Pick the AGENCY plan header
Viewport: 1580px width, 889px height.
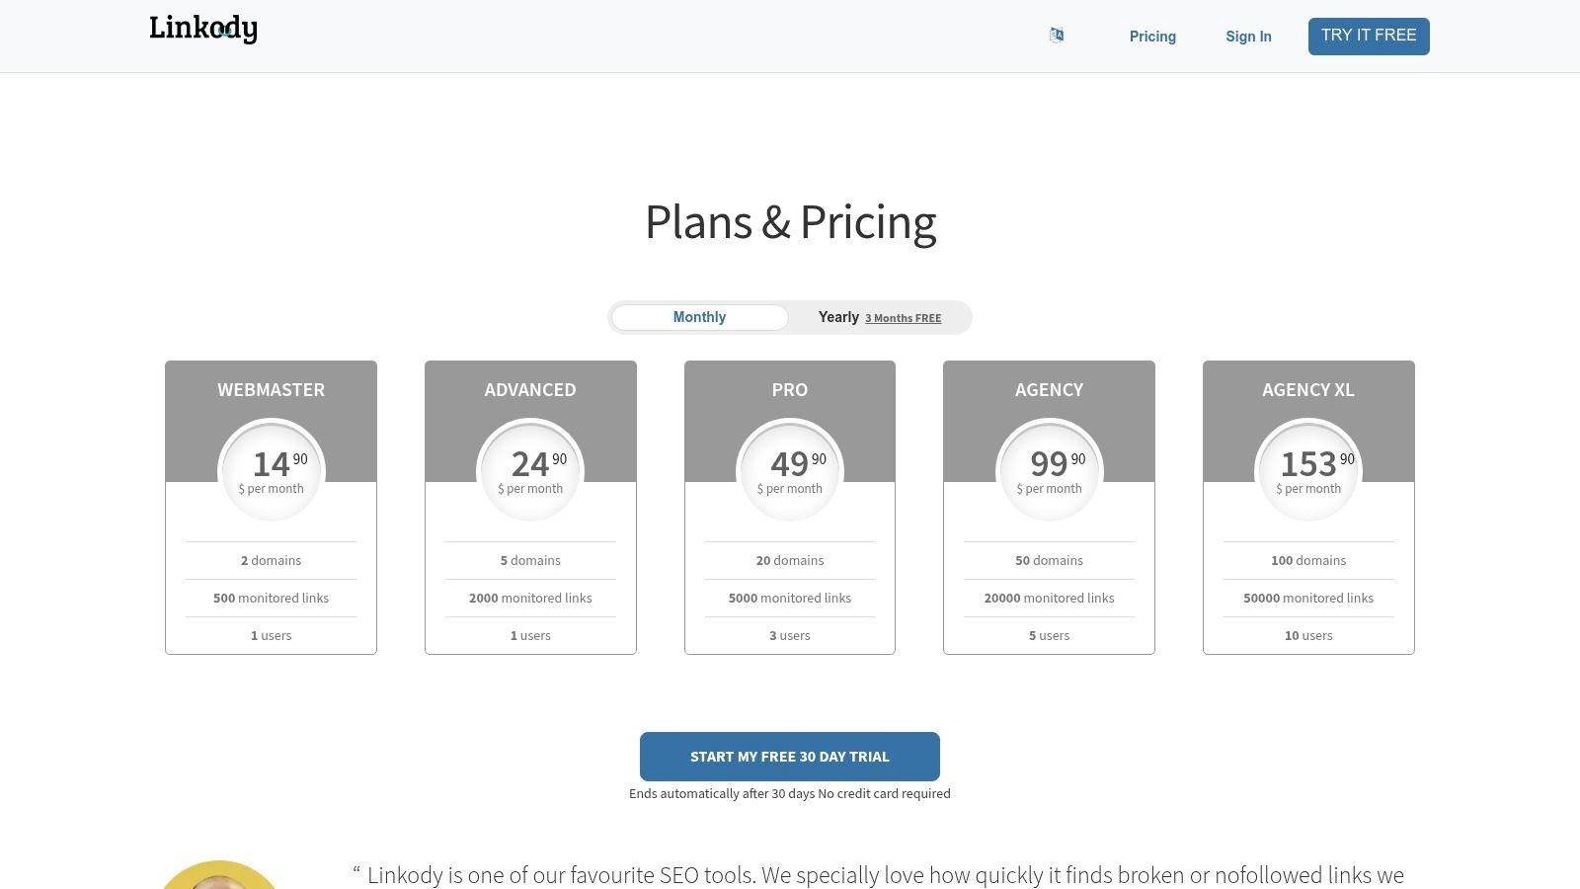click(1049, 390)
